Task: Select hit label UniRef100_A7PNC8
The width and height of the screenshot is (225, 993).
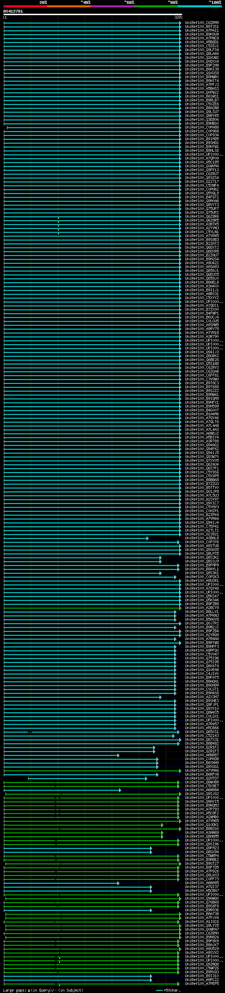Action: (x=202, y=38)
